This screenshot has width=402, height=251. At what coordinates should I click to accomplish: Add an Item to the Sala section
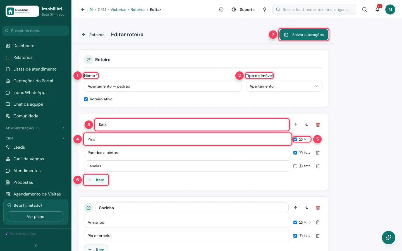coord(96,180)
